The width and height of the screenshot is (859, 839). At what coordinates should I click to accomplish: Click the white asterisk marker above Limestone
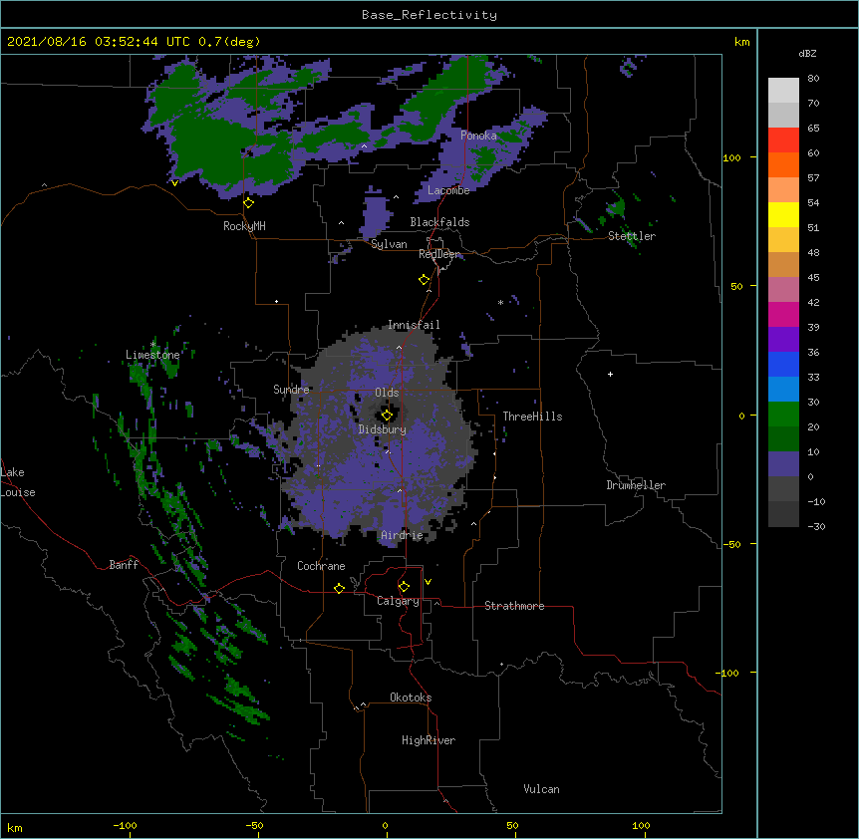tap(152, 345)
